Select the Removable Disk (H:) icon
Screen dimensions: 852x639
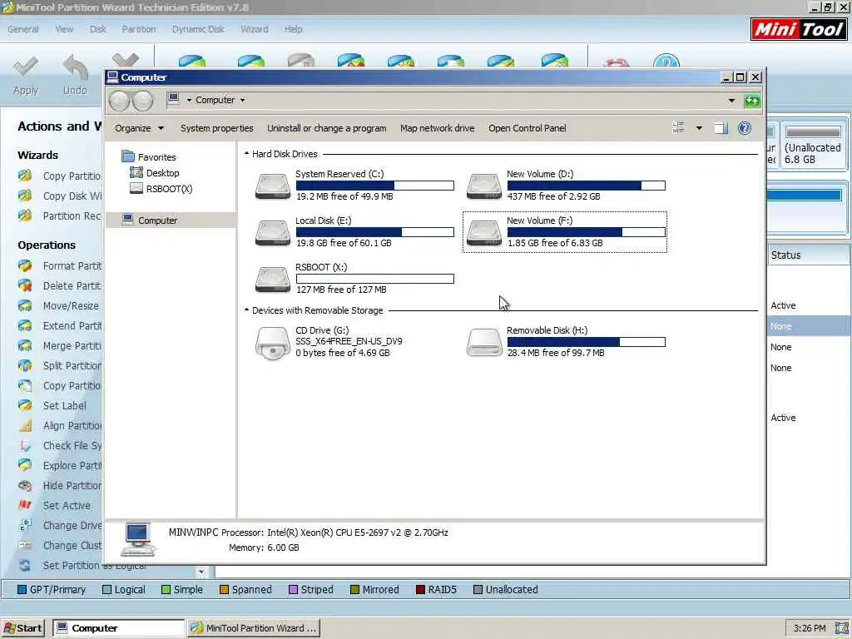484,342
